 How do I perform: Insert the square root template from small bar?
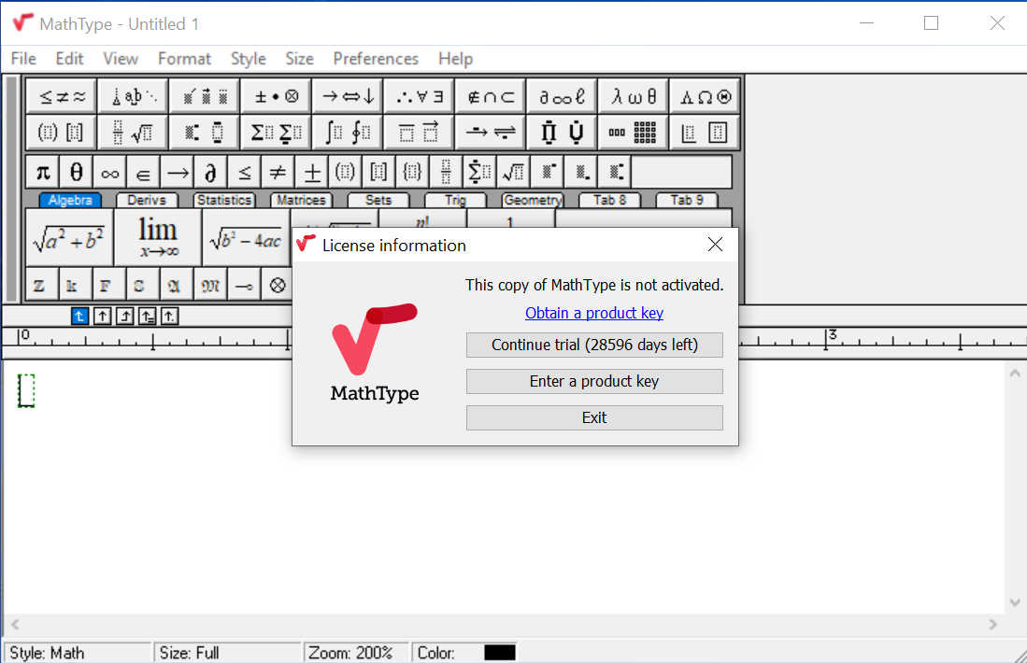(x=513, y=172)
